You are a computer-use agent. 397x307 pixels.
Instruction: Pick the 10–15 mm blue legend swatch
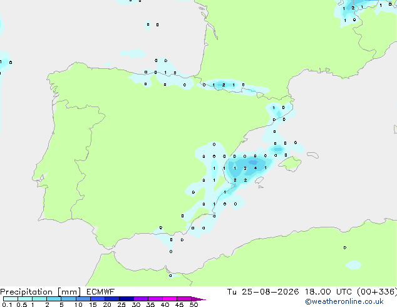pyautogui.click(x=83, y=299)
